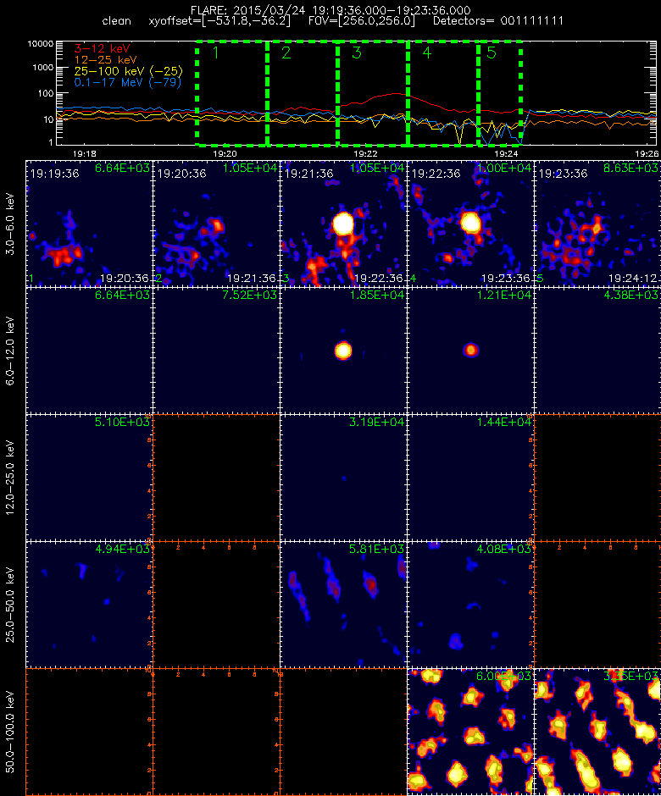Click interval 5 marker in the light curve
The image size is (661, 796).
[492, 53]
